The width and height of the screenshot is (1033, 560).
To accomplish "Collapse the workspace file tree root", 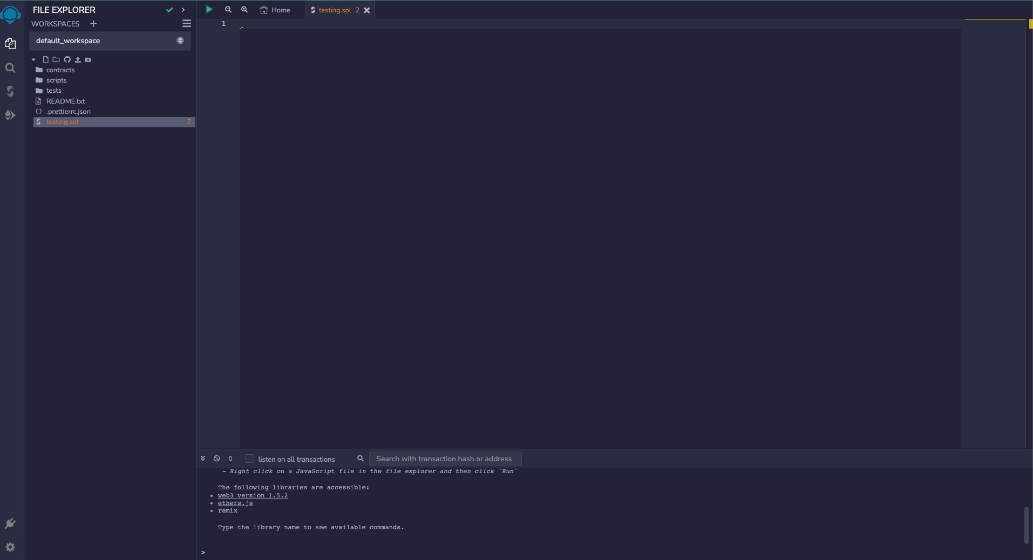I will [33, 59].
